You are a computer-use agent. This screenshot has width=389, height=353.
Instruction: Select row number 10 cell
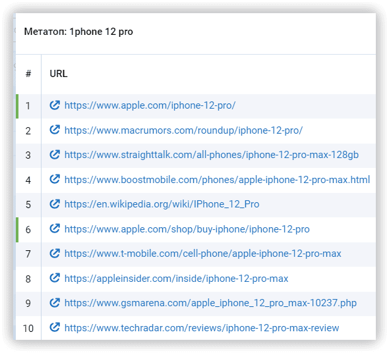pyautogui.click(x=28, y=328)
